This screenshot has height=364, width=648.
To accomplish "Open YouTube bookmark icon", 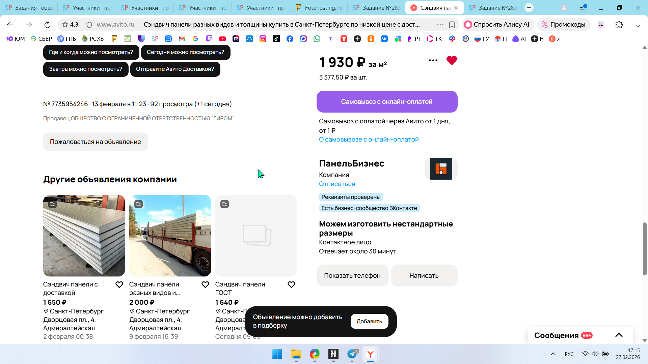I will tap(222, 39).
